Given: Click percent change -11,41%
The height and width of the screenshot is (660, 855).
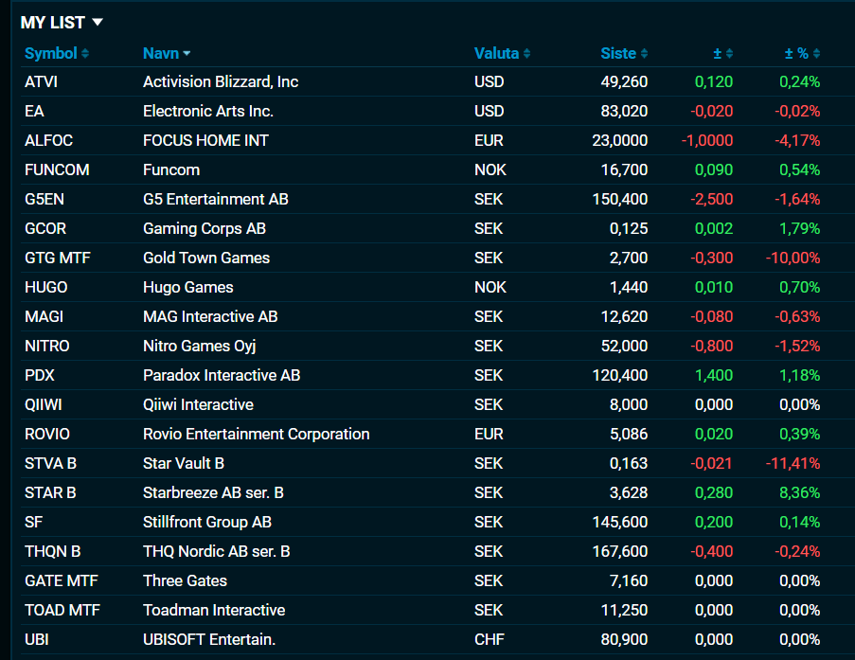Looking at the screenshot, I should pyautogui.click(x=793, y=464).
